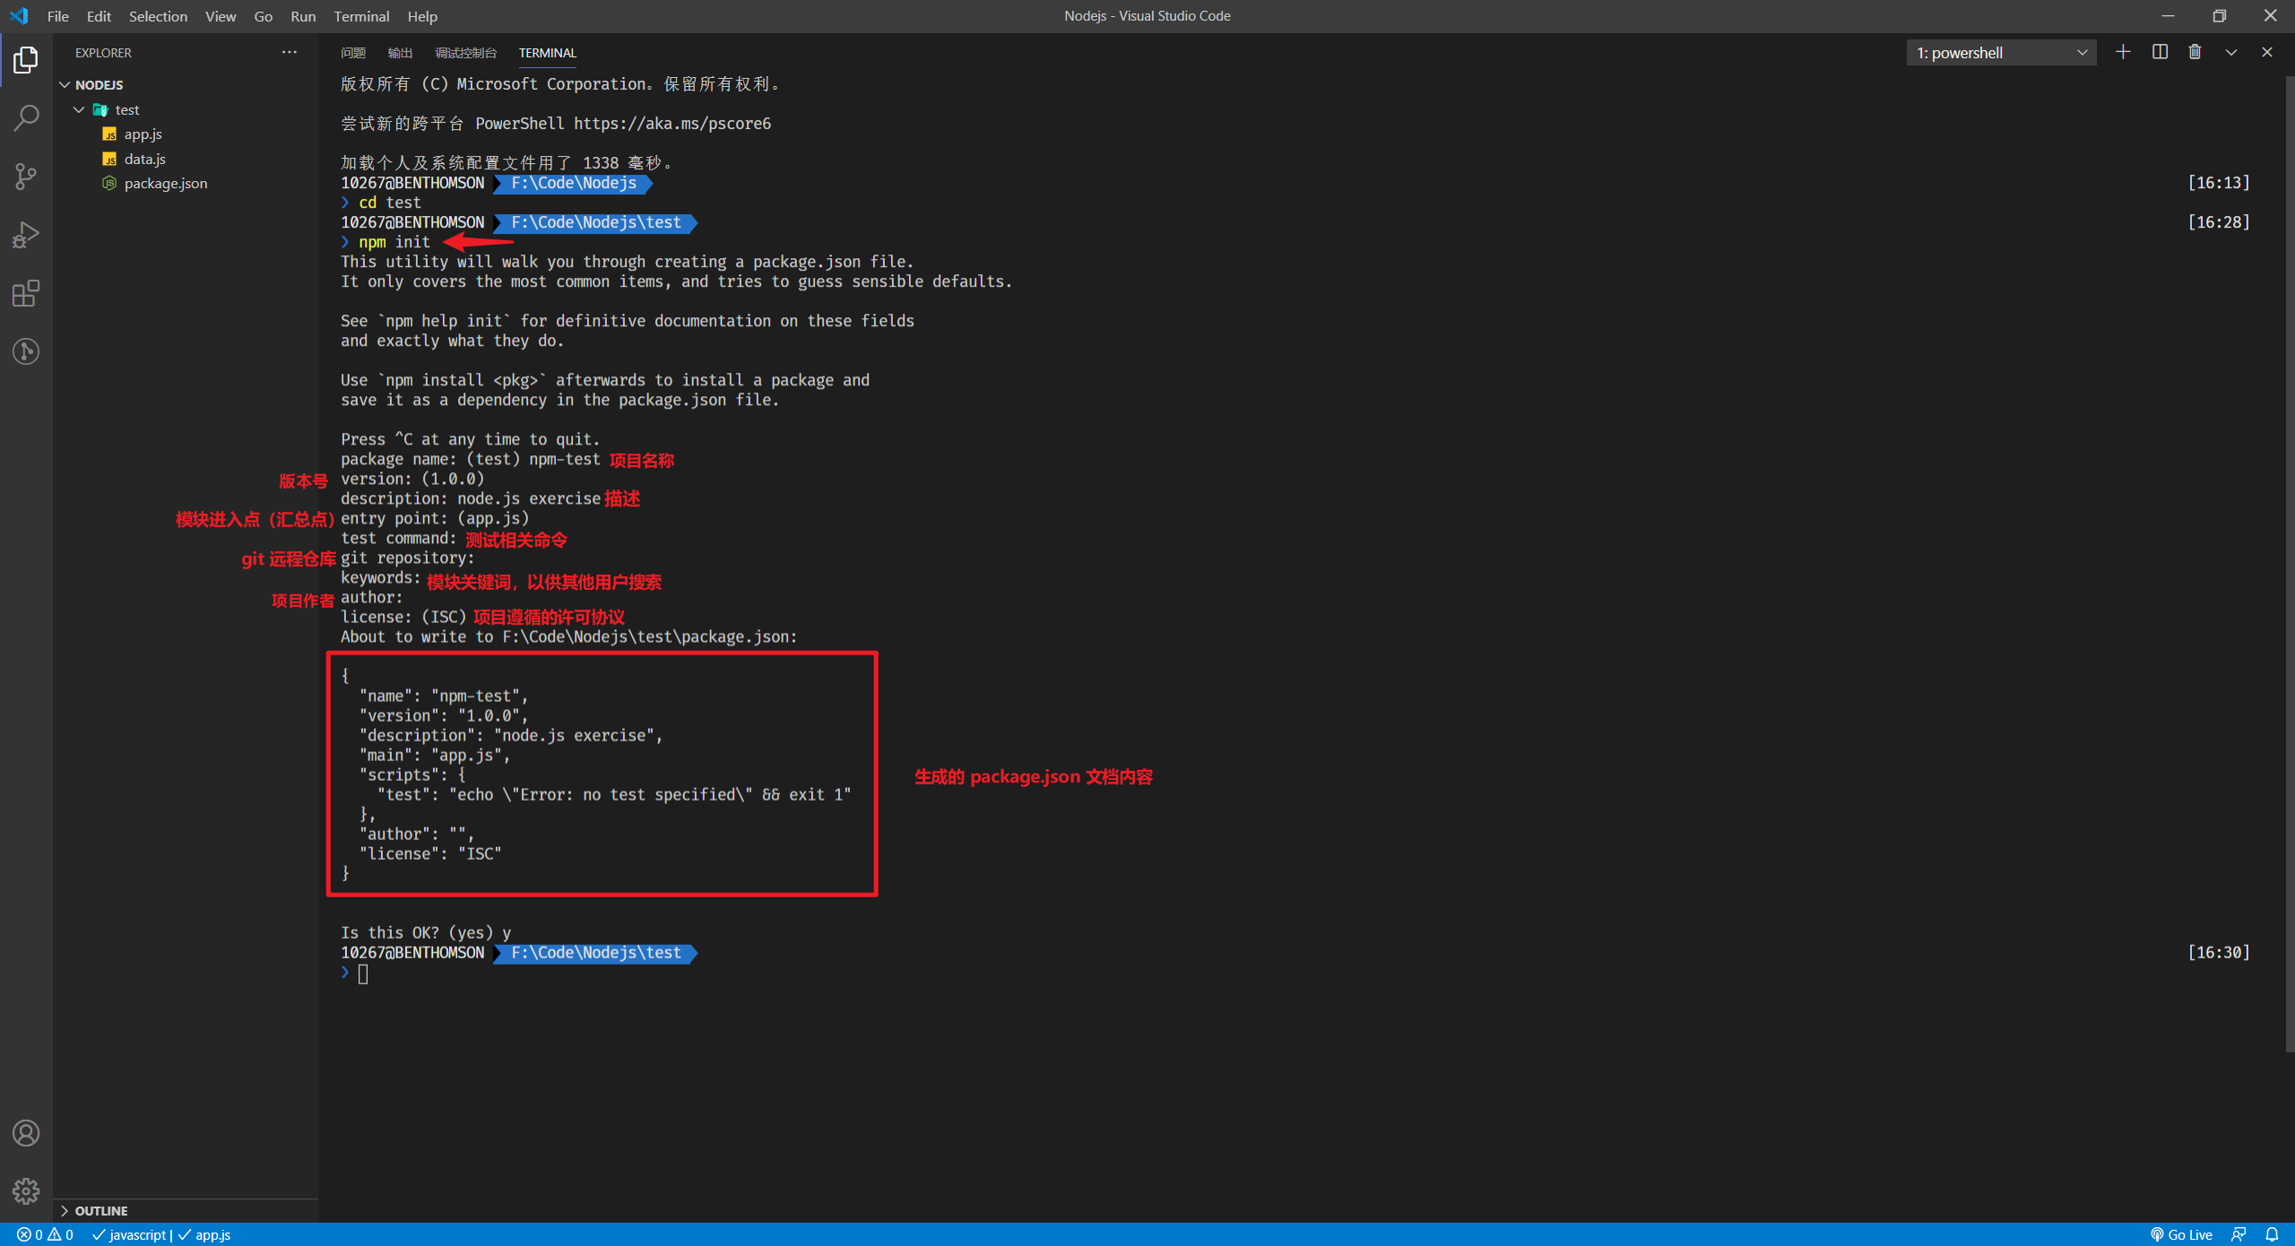The image size is (2295, 1246).
Task: Click the [16:13] timestamp in terminal
Action: click(x=2219, y=183)
